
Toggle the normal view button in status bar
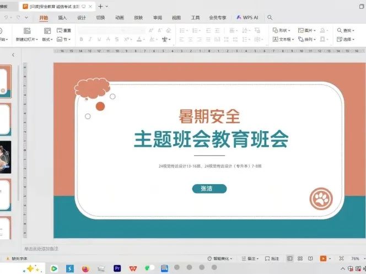[290, 258]
